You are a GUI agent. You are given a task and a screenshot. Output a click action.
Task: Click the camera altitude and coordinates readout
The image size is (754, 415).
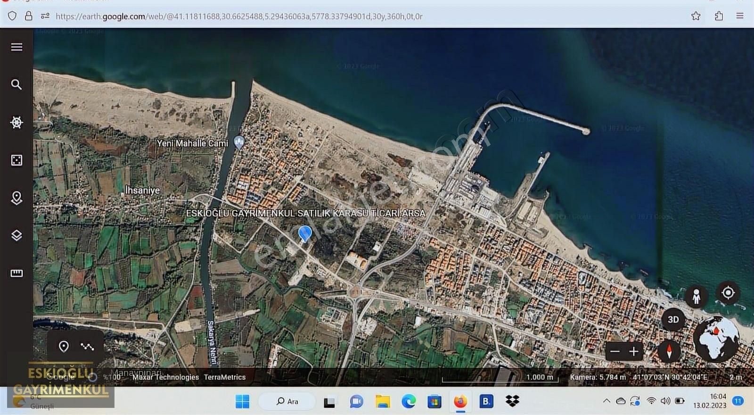tap(639, 377)
